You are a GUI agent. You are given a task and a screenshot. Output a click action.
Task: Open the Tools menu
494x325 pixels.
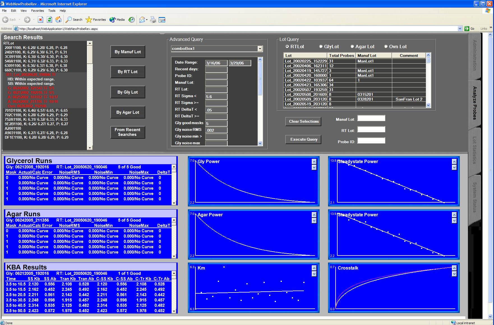coord(52,11)
